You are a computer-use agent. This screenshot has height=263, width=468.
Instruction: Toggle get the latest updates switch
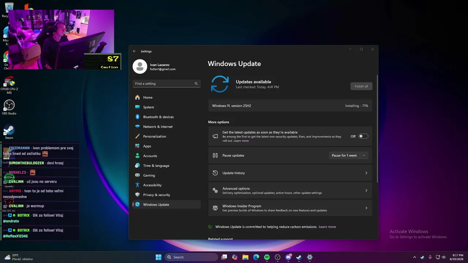pyautogui.click(x=363, y=136)
